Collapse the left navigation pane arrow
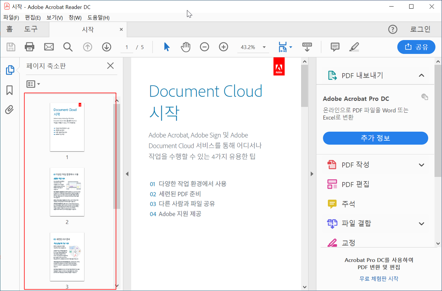Image resolution: width=442 pixels, height=291 pixels. point(127,174)
